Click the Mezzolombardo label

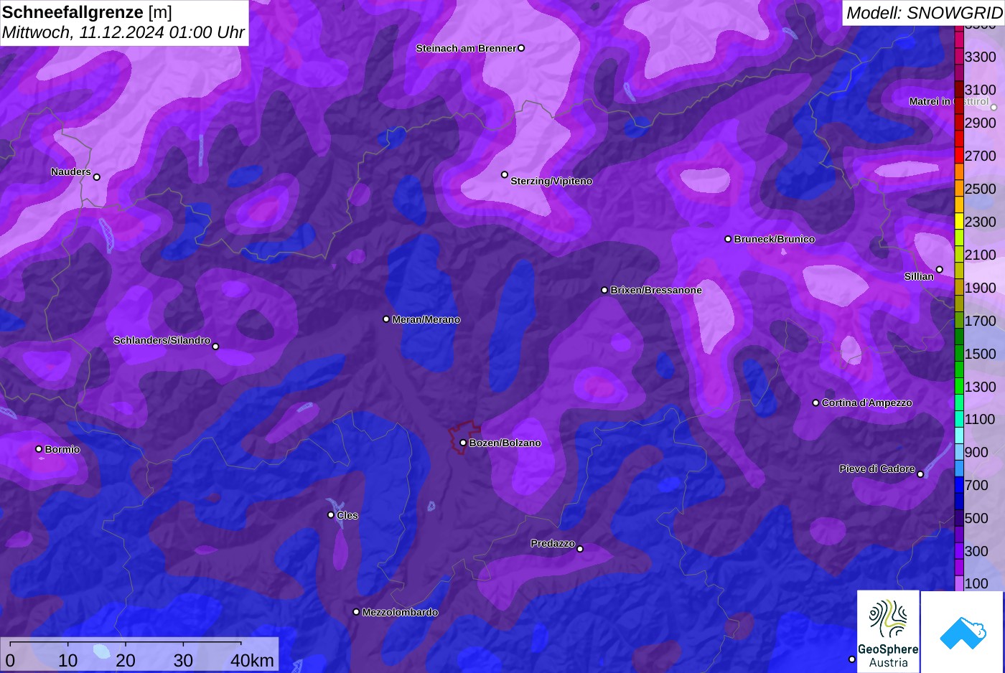click(400, 612)
